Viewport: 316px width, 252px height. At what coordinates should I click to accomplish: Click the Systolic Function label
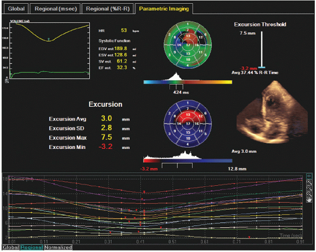point(114,41)
